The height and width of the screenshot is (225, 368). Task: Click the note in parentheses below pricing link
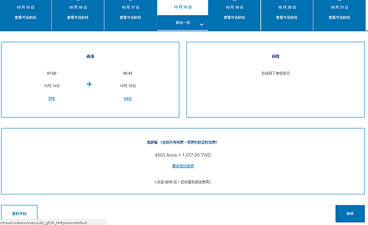click(x=183, y=182)
